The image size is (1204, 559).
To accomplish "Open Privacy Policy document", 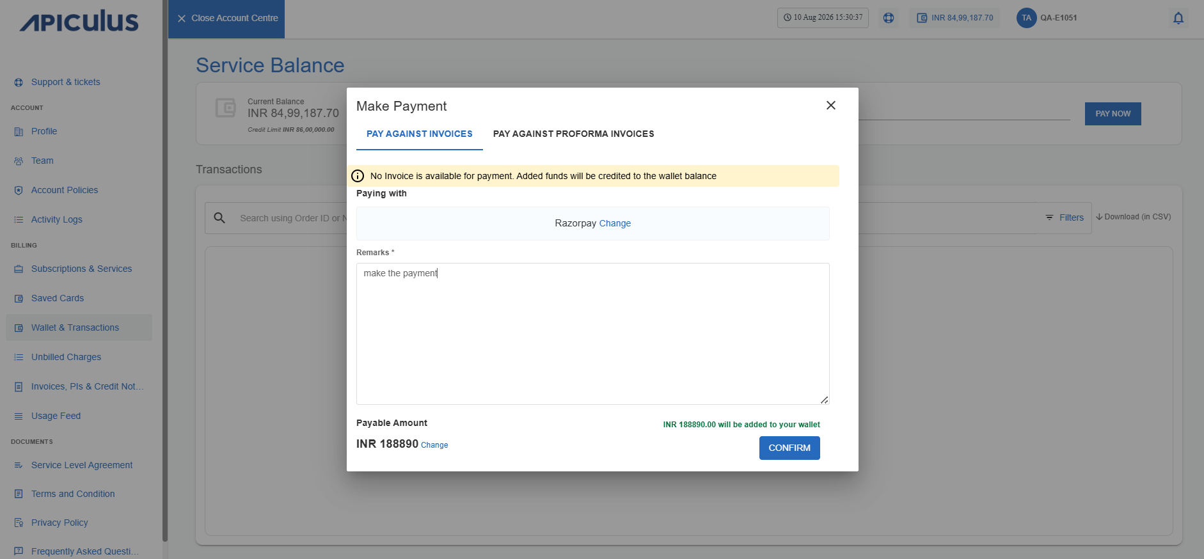I will pyautogui.click(x=59, y=523).
